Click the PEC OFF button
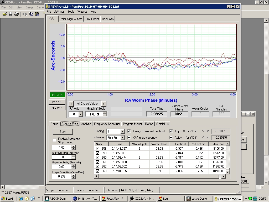Image resolution: width=269 pixels, height=202 pixels. [x=57, y=108]
